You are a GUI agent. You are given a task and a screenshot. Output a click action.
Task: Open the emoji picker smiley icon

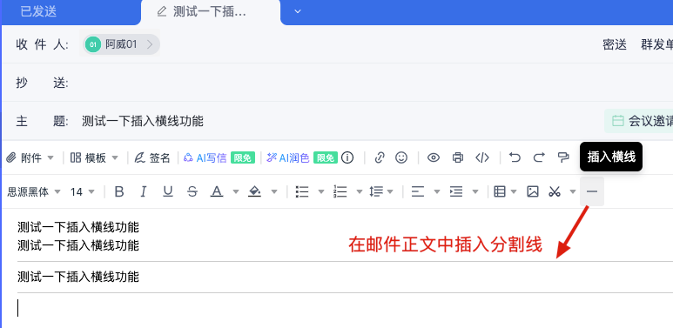[401, 157]
